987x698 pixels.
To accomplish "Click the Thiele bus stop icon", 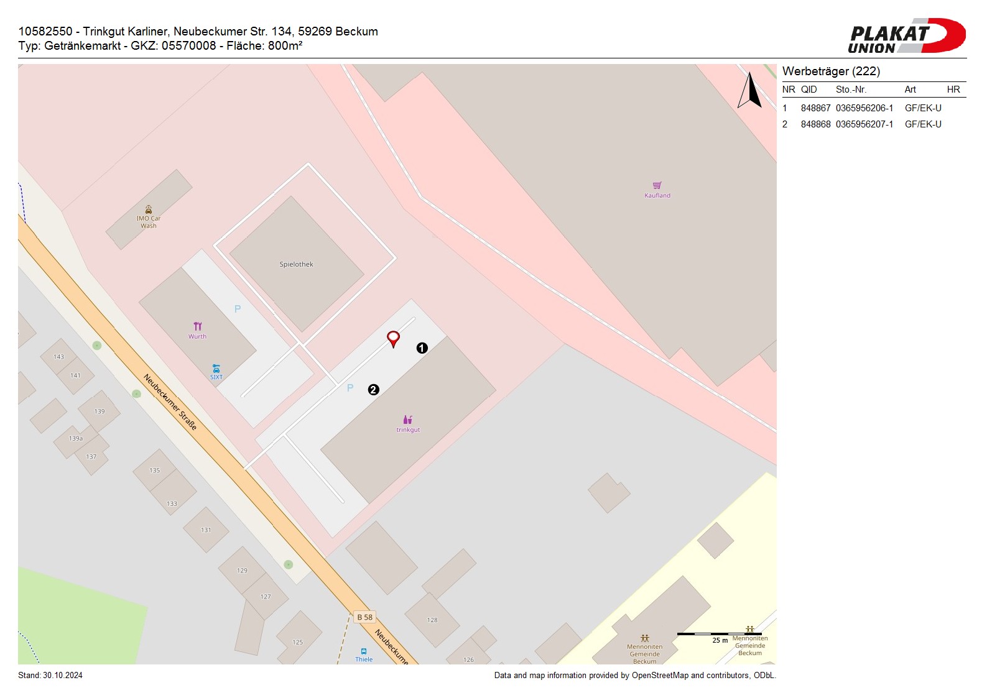I will [x=364, y=651].
